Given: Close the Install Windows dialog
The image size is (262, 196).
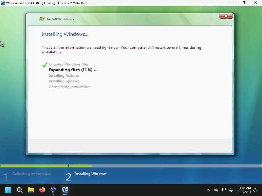Looking at the screenshot, I should pyautogui.click(x=226, y=16).
